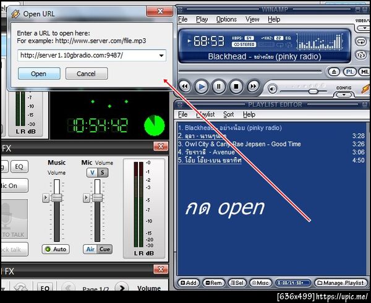Screen dimensions: 371x303
Task: Toggle Winamp ML media library button
Action: pyautogui.click(x=364, y=72)
